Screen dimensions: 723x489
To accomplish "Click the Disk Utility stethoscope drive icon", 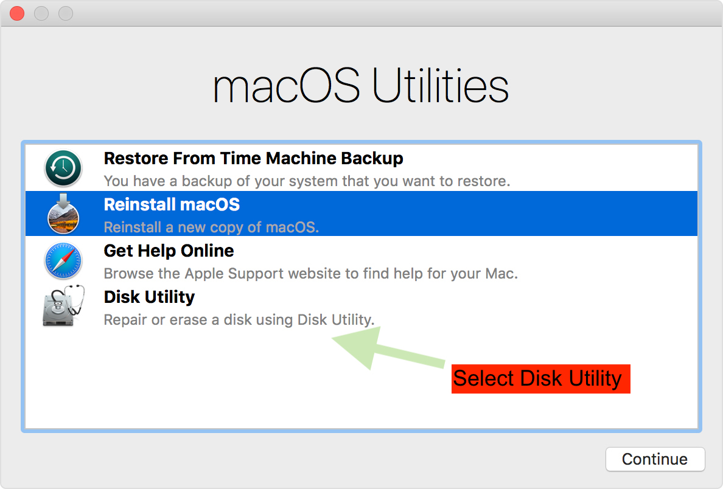I will (63, 307).
